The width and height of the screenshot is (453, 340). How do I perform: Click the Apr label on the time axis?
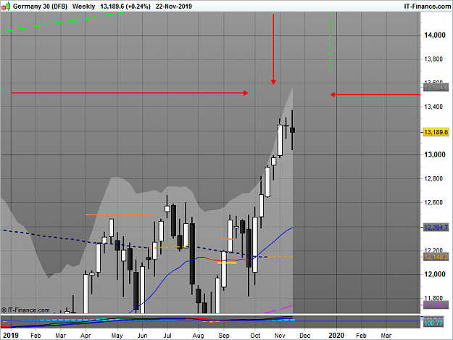86,336
